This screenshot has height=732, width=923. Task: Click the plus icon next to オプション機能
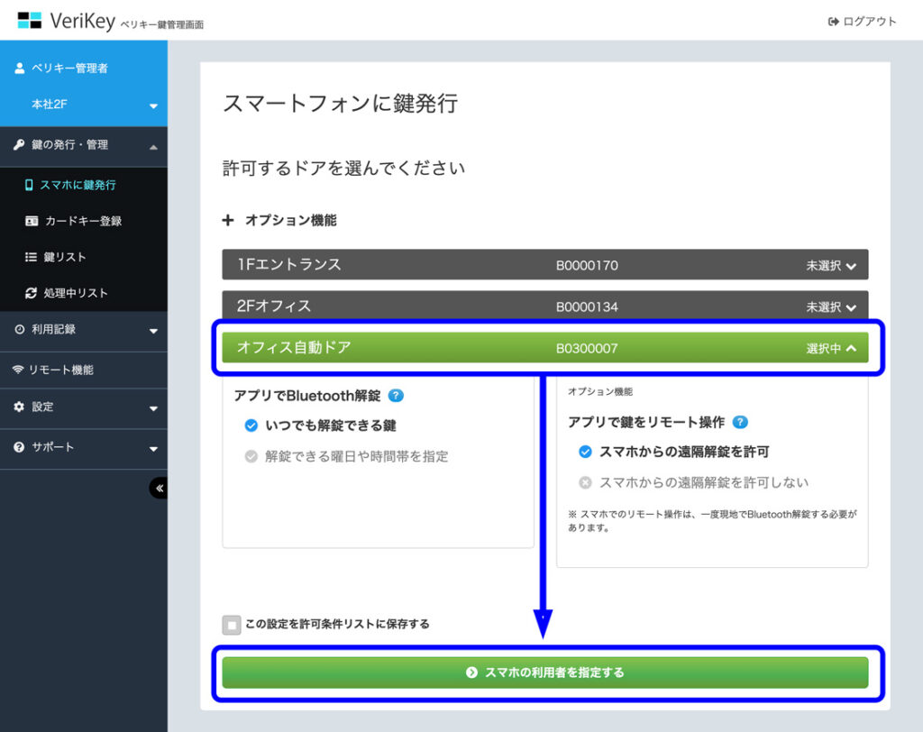coord(229,220)
